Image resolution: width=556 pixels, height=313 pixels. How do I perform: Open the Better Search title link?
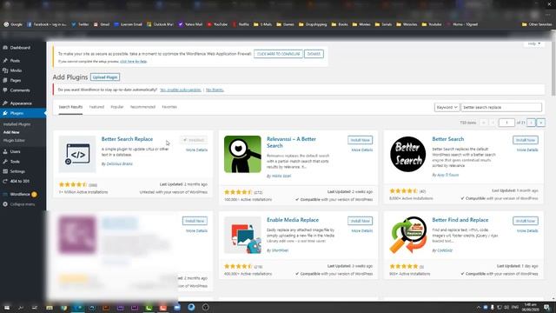448,139
